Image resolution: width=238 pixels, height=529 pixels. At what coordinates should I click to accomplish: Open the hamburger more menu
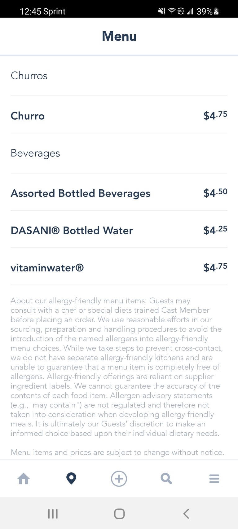214,479
